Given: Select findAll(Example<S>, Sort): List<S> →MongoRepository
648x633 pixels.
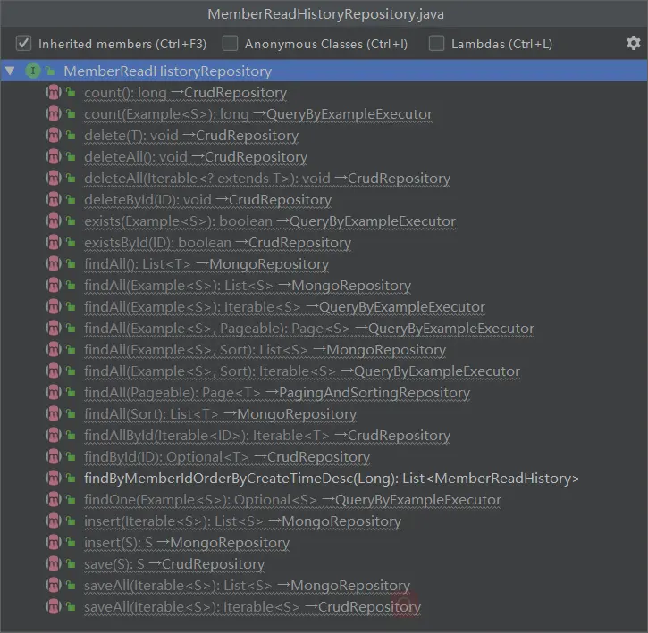Looking at the screenshot, I should tap(265, 350).
